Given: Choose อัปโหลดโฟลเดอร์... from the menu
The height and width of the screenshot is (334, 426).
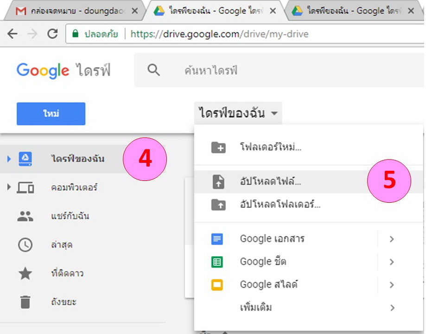Looking at the screenshot, I should pyautogui.click(x=309, y=205).
